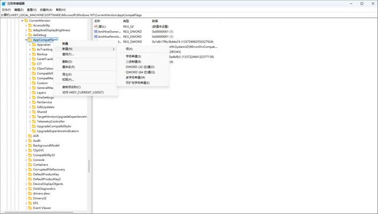
Task: Click the UpgradeCompatibilityAv folder icon
Action: 34,126
